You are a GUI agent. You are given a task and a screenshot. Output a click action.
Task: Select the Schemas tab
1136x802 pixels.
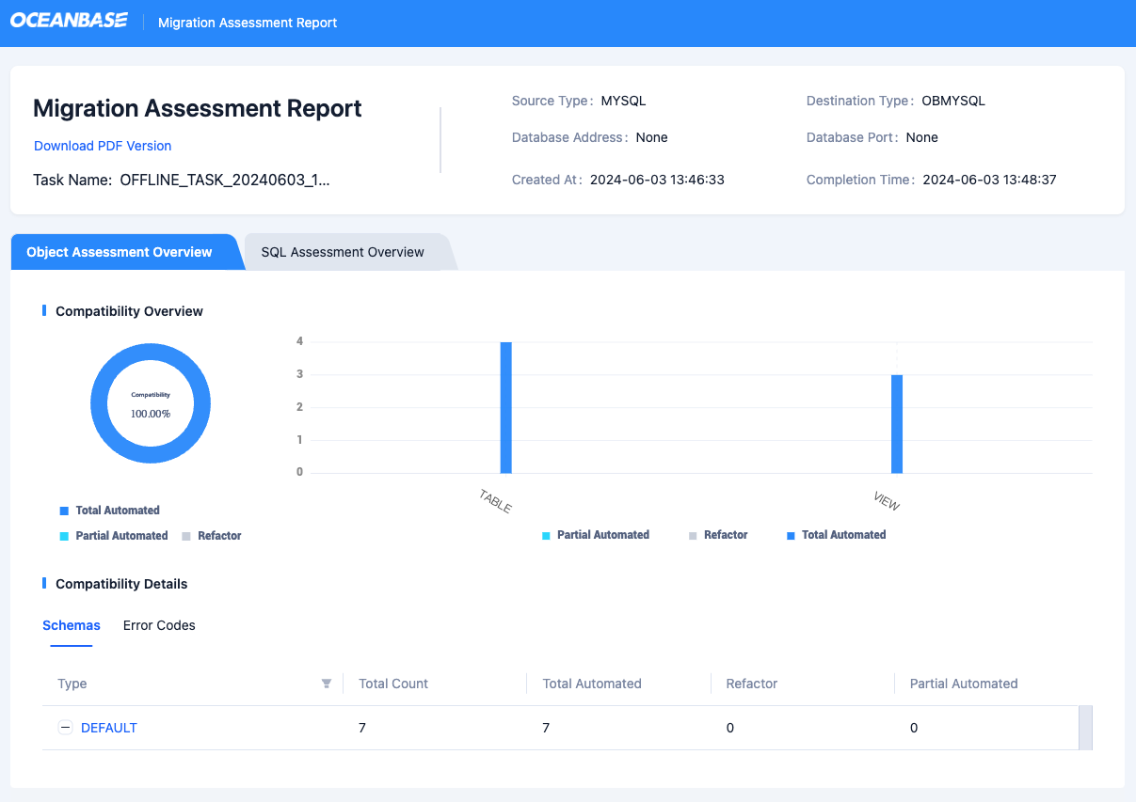pos(72,625)
